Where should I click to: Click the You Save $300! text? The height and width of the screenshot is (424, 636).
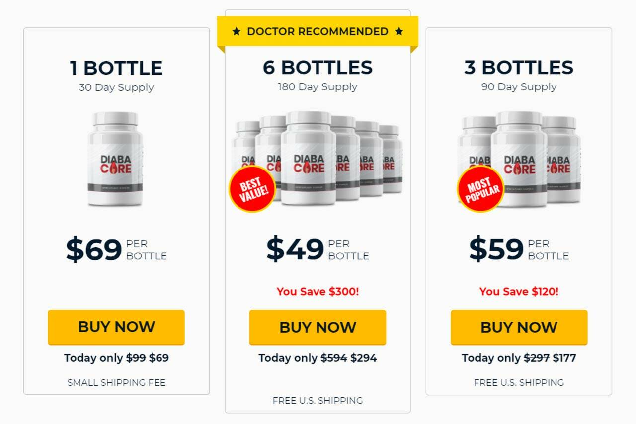[x=318, y=291]
